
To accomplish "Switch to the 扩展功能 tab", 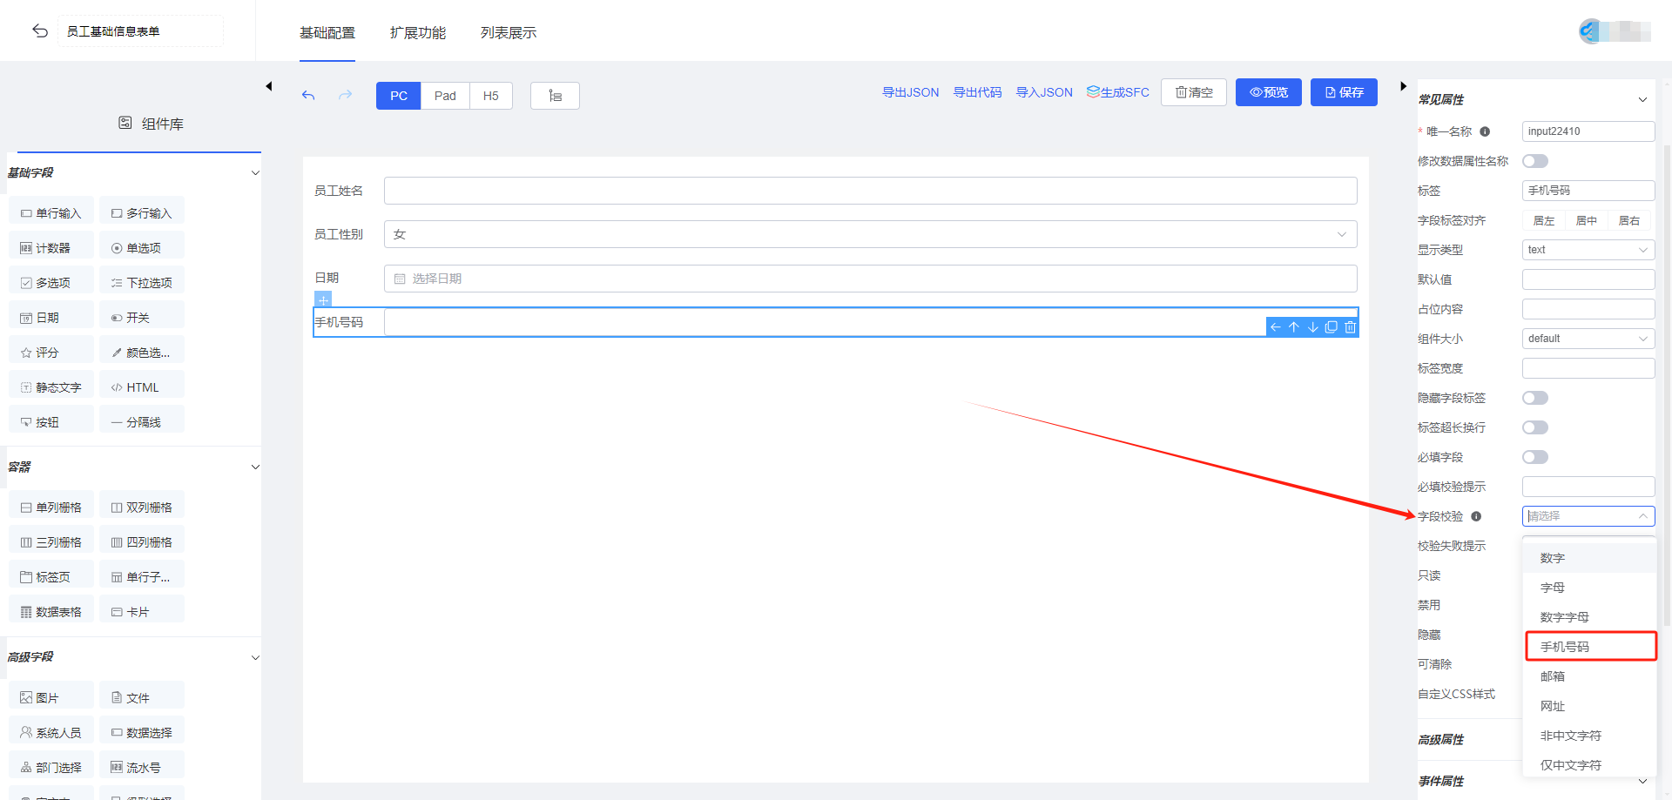I will point(418,33).
